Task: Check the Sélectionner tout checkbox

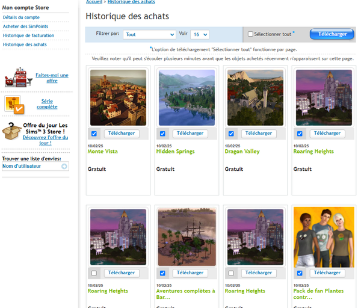Action: coord(250,34)
